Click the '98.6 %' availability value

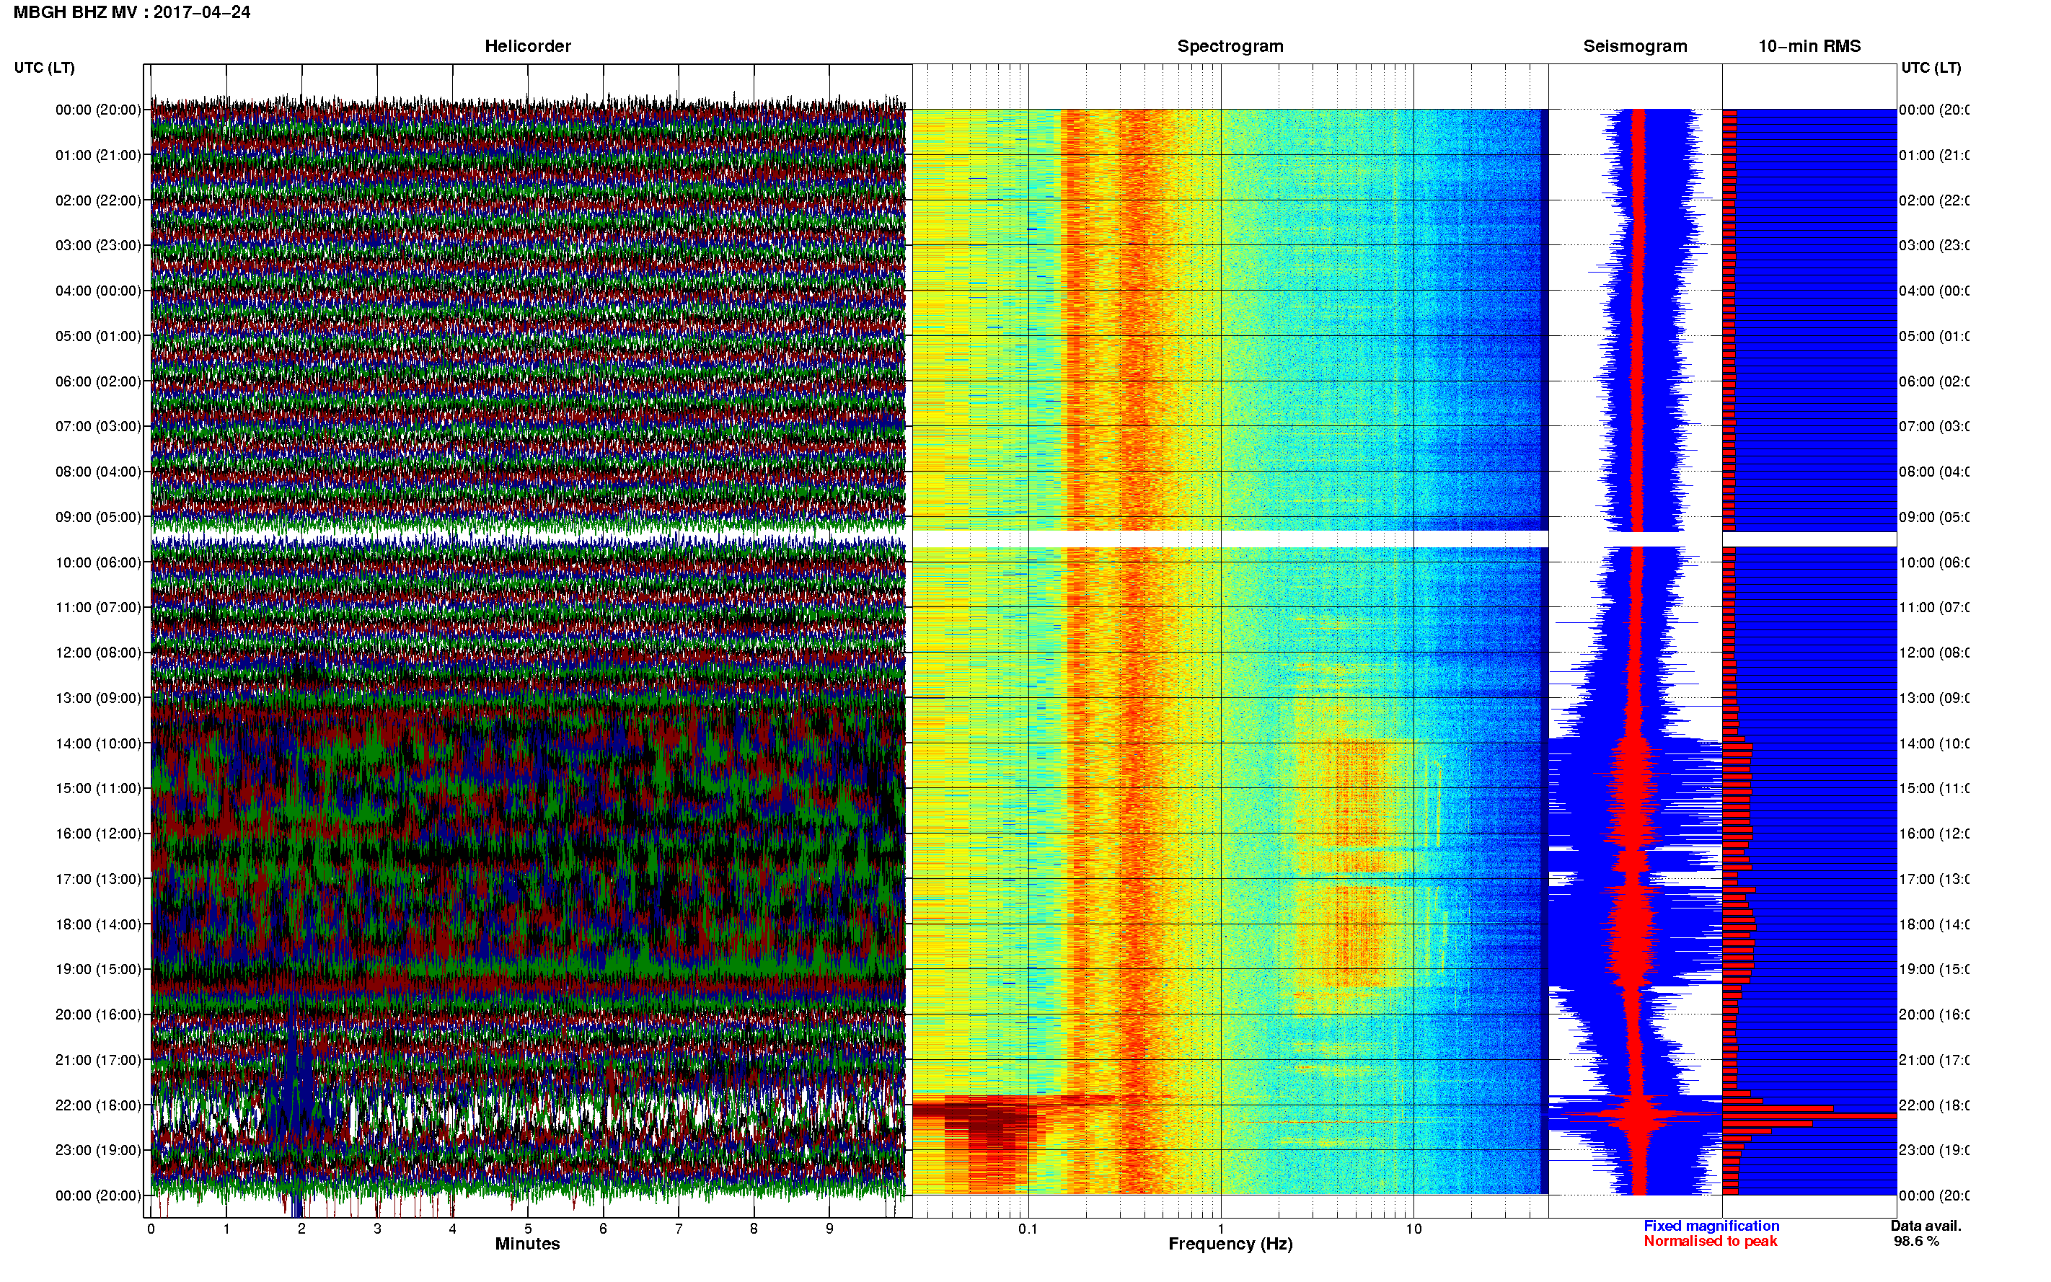1916,1242
